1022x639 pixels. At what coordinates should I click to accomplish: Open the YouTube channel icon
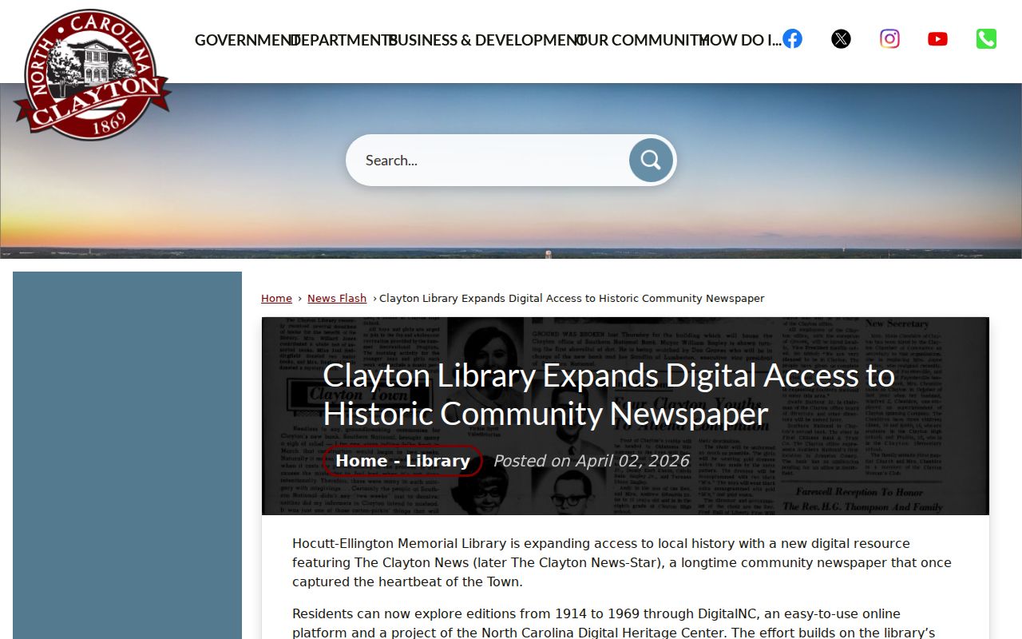pos(937,38)
